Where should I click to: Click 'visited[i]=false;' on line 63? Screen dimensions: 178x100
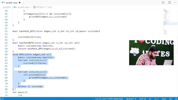click(x=35, y=63)
